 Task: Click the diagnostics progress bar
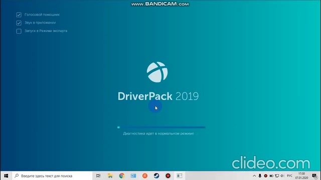tap(161, 127)
